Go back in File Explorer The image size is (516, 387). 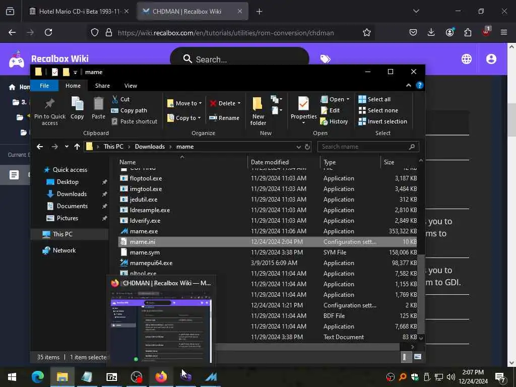click(x=40, y=147)
